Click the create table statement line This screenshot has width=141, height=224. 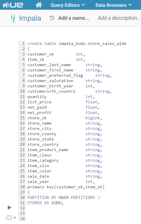(x=77, y=43)
